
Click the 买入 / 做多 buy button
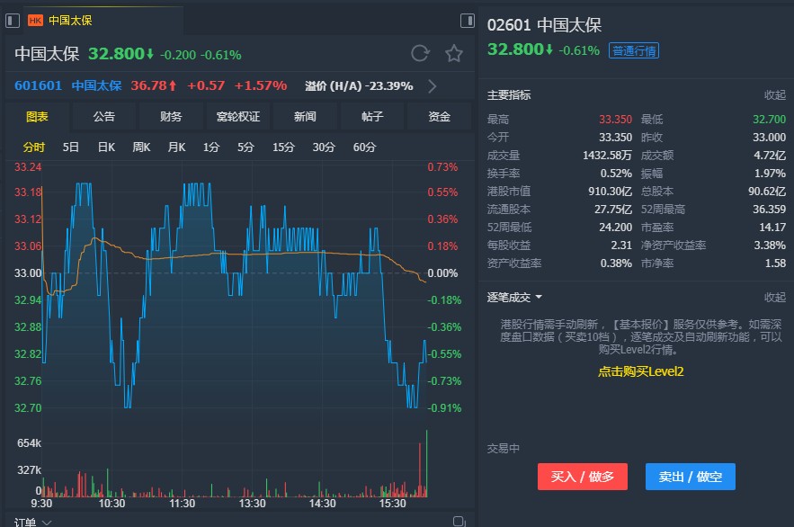(582, 477)
